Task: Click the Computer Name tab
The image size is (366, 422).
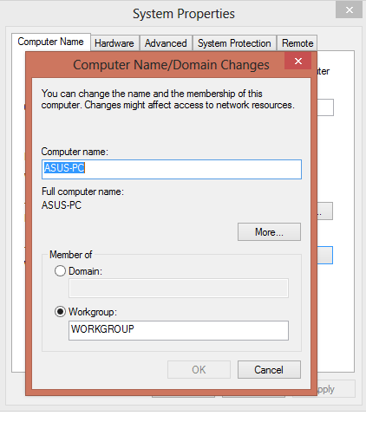Action: tap(51, 42)
